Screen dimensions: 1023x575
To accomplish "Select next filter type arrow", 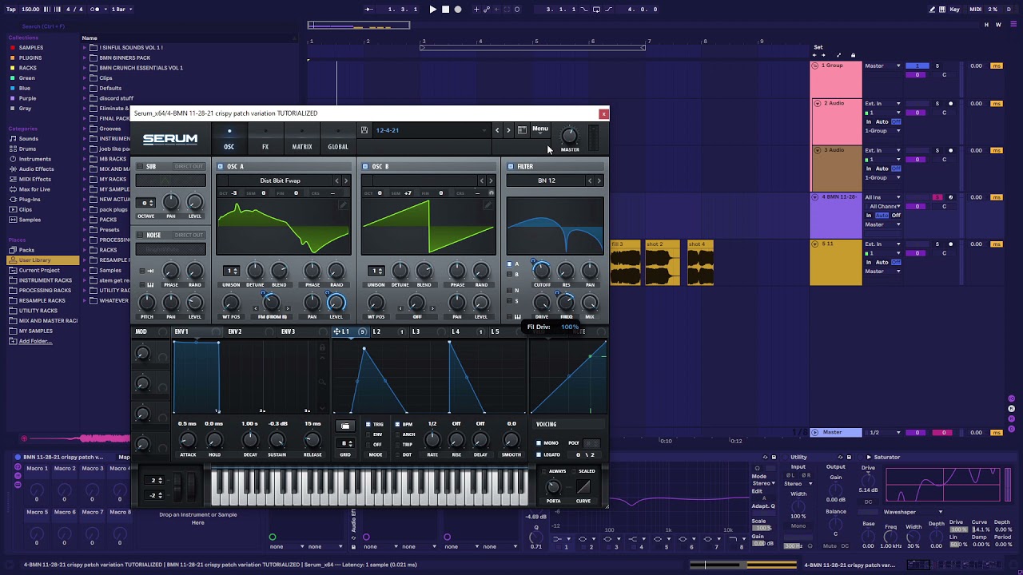I will (x=599, y=180).
